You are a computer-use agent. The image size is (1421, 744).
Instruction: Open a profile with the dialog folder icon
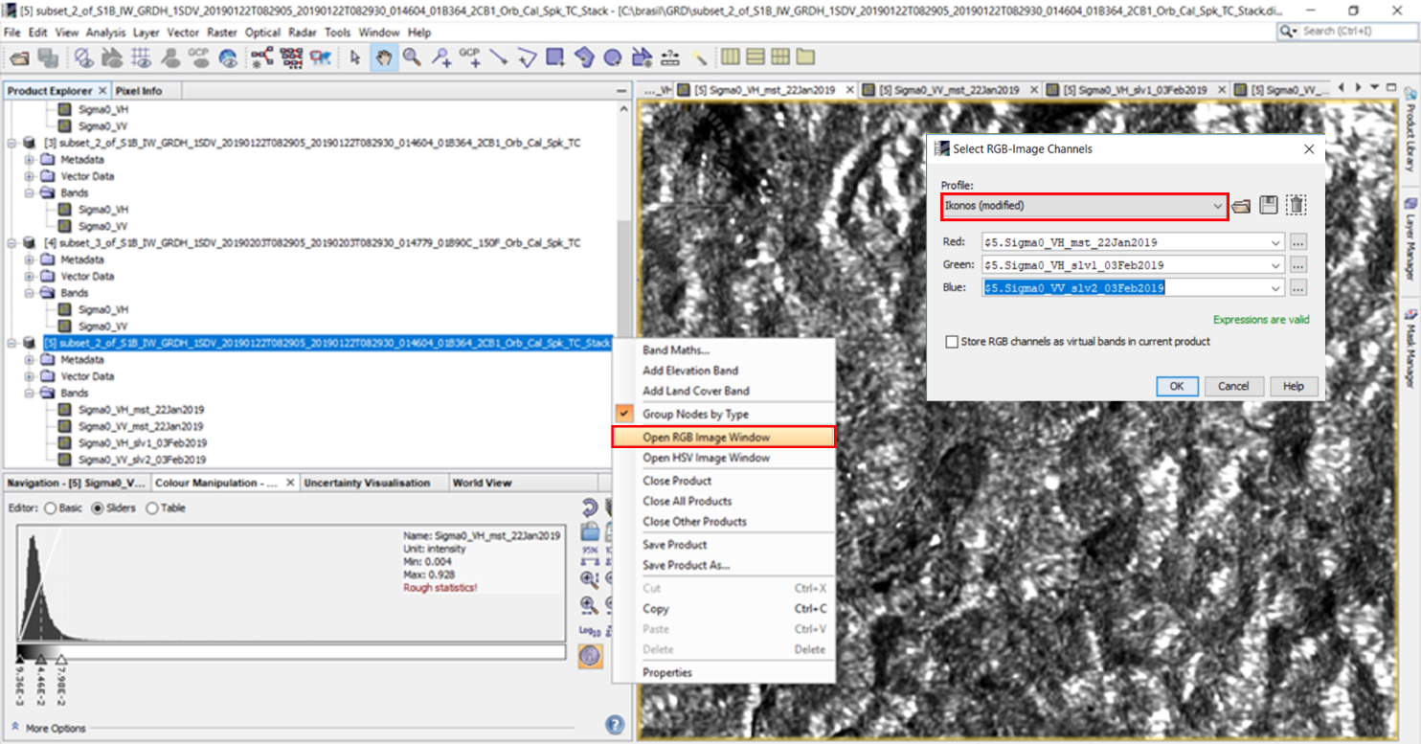point(1241,206)
